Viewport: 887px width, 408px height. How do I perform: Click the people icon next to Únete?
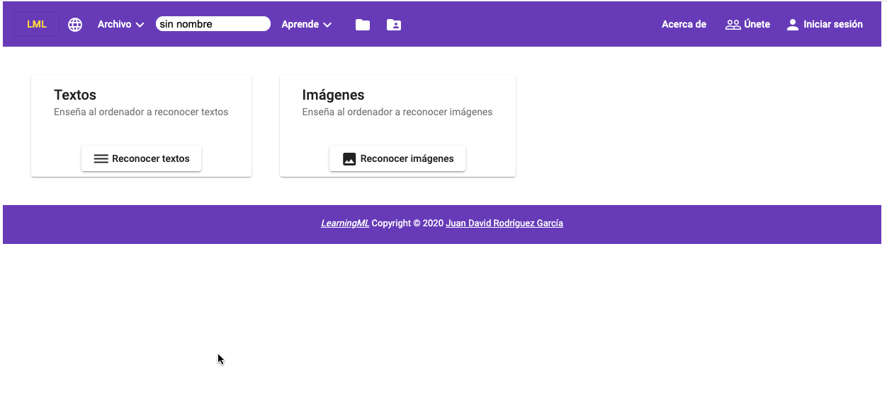click(x=733, y=25)
